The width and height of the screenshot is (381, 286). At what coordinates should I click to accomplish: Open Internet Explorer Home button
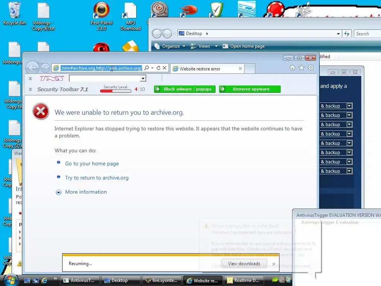pos(292,68)
